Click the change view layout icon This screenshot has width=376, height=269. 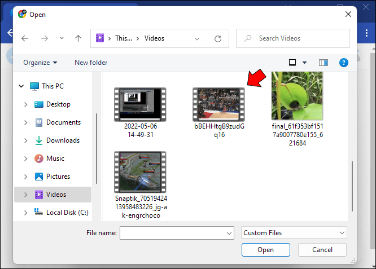coord(292,63)
